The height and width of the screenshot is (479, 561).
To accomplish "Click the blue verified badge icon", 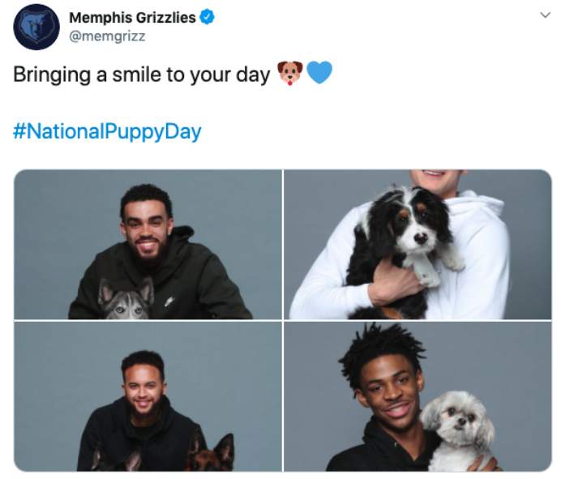I will click(x=207, y=17).
